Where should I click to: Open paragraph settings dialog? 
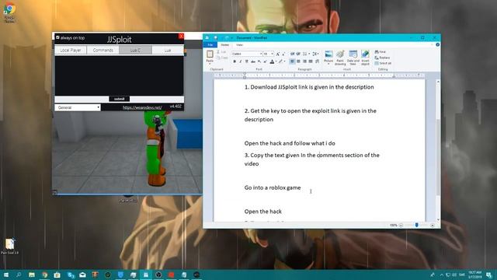coord(318,61)
